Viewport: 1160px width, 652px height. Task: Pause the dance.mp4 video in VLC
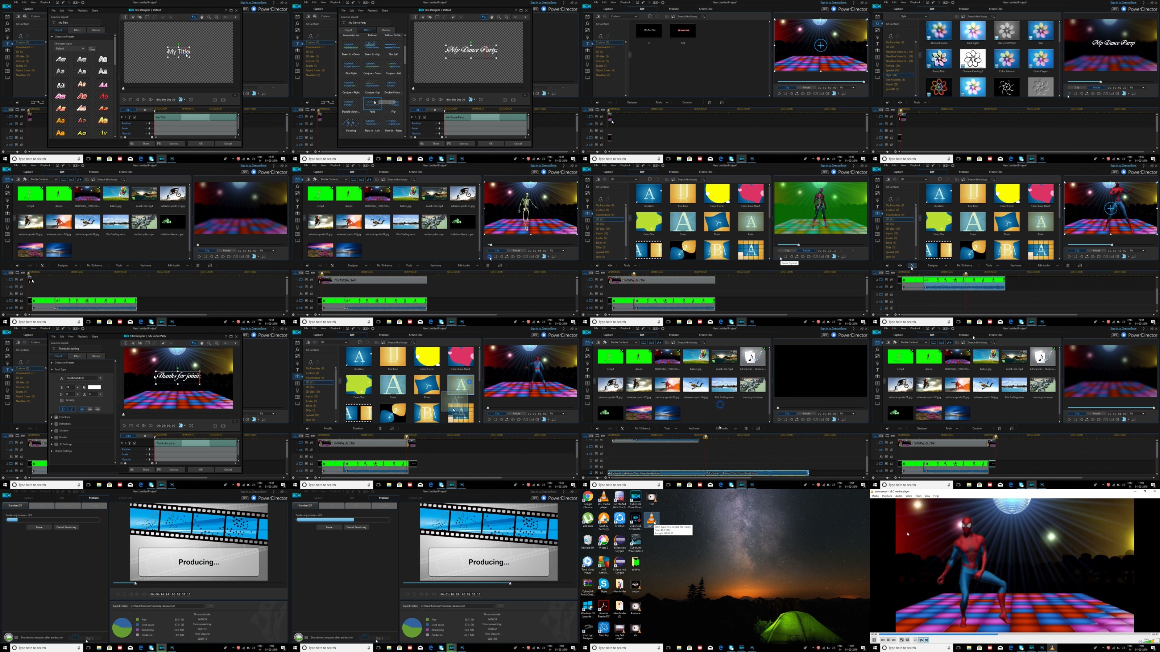point(874,640)
